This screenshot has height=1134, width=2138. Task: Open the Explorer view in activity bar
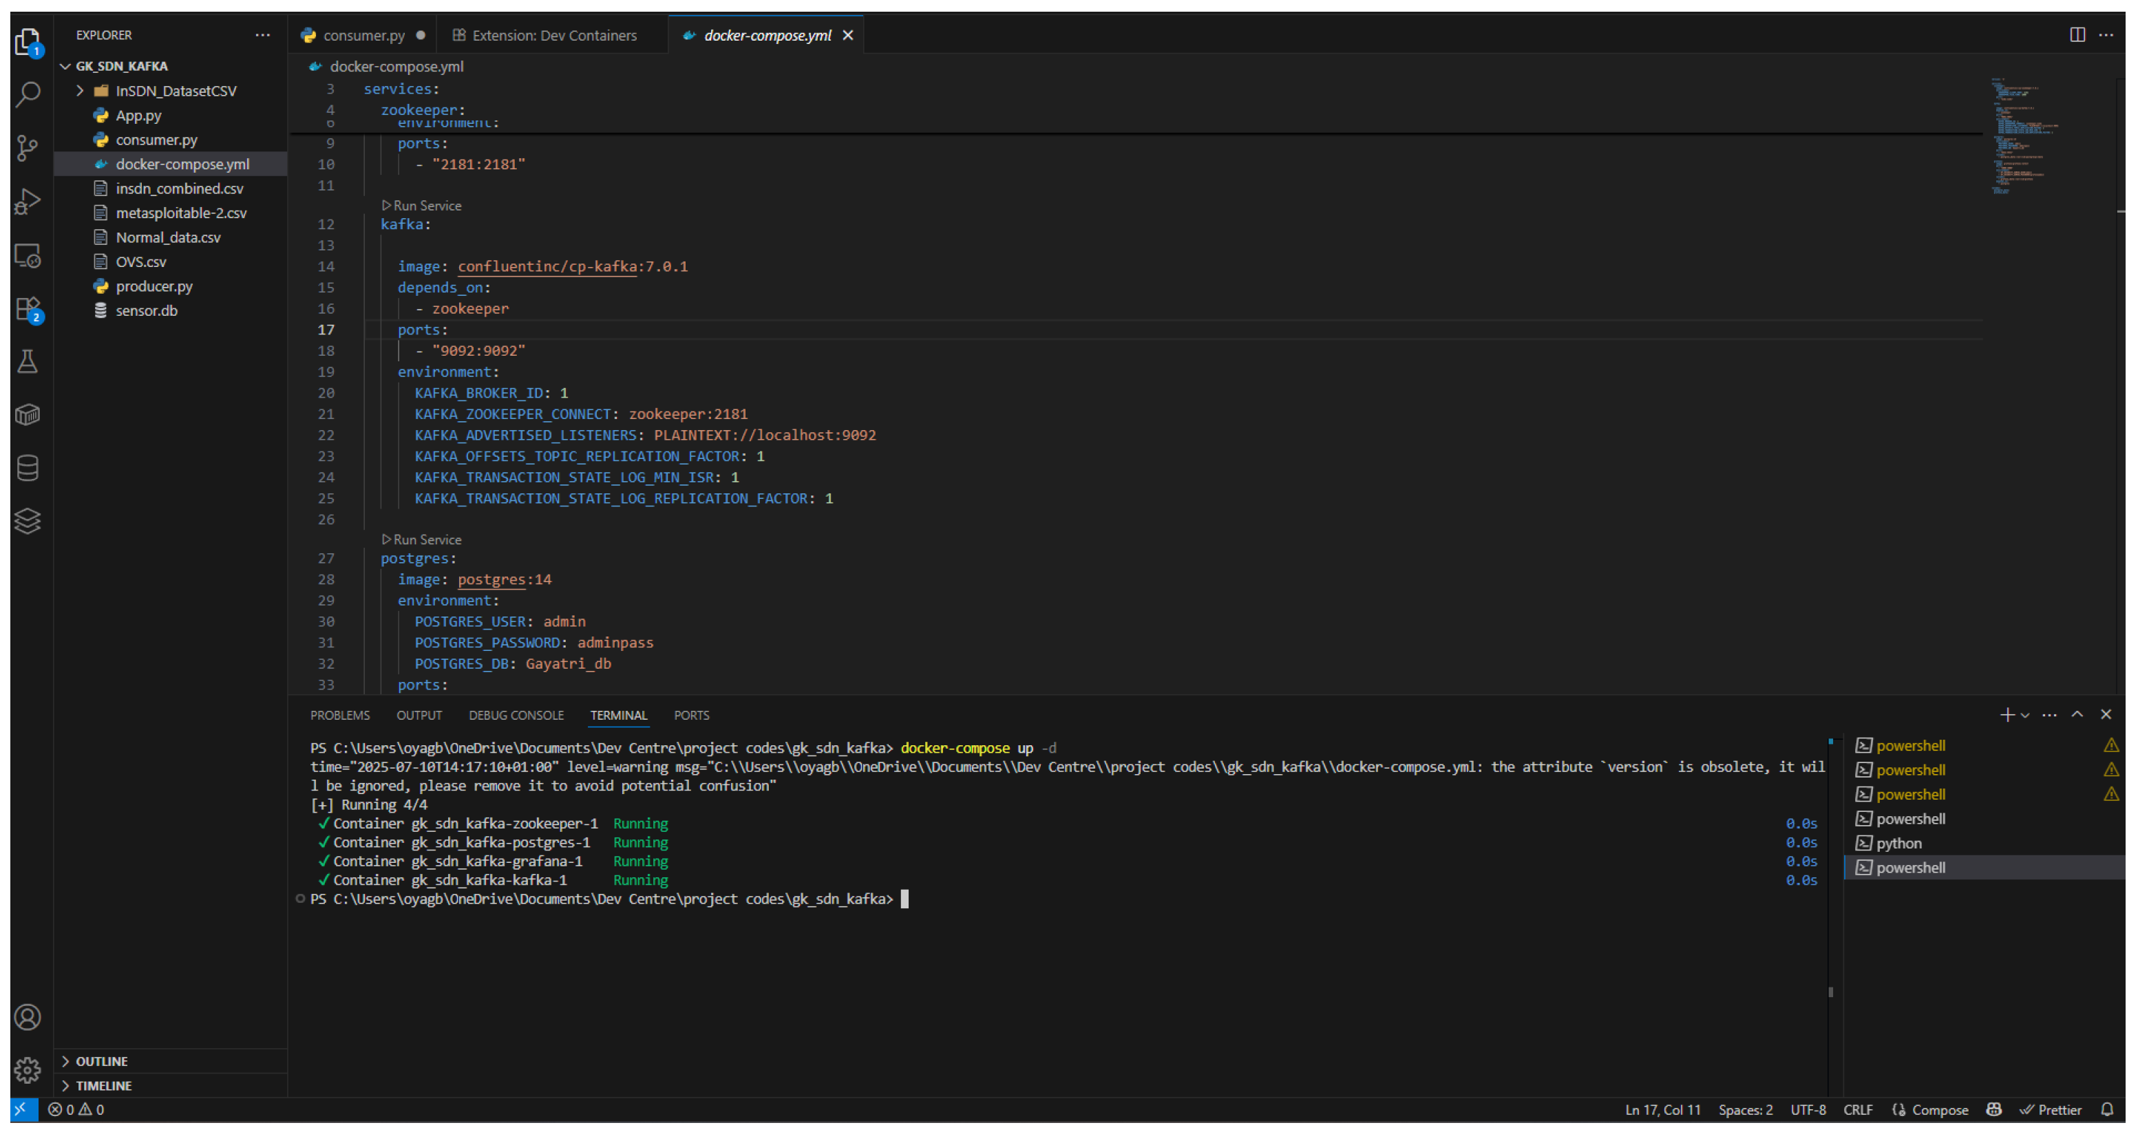pyautogui.click(x=28, y=41)
